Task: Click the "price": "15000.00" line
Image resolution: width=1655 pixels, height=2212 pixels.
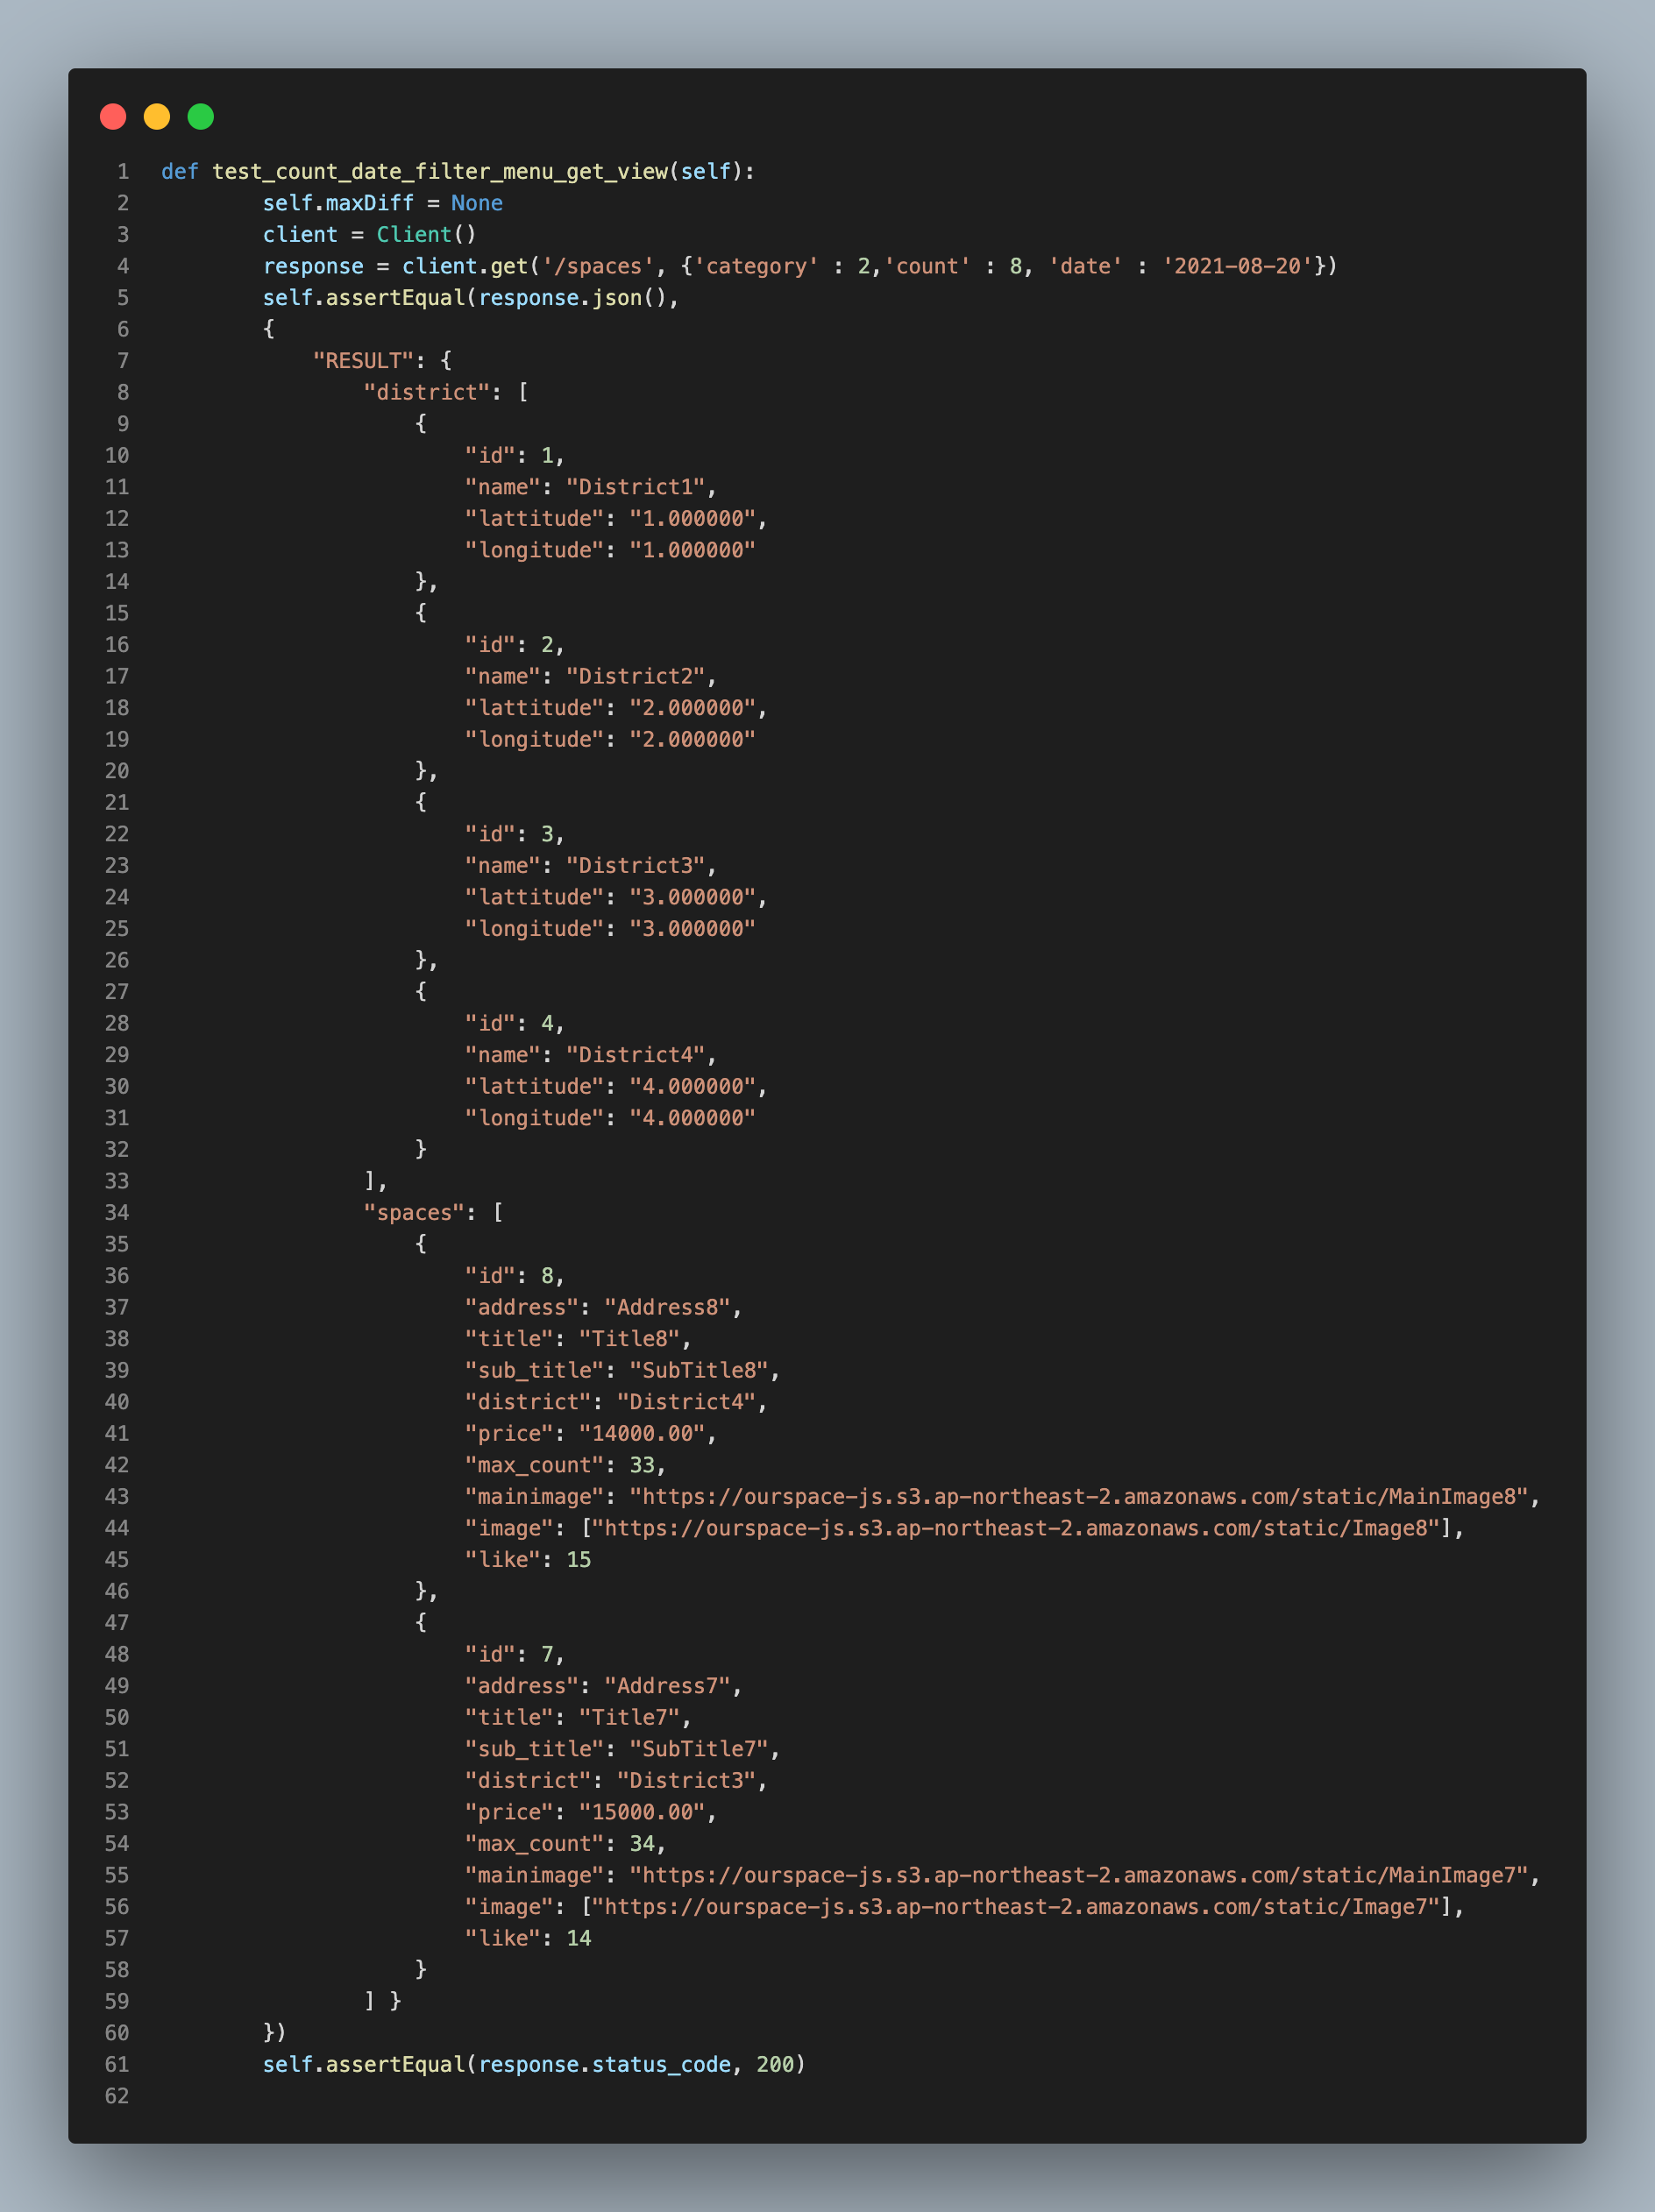Action: tap(591, 1813)
